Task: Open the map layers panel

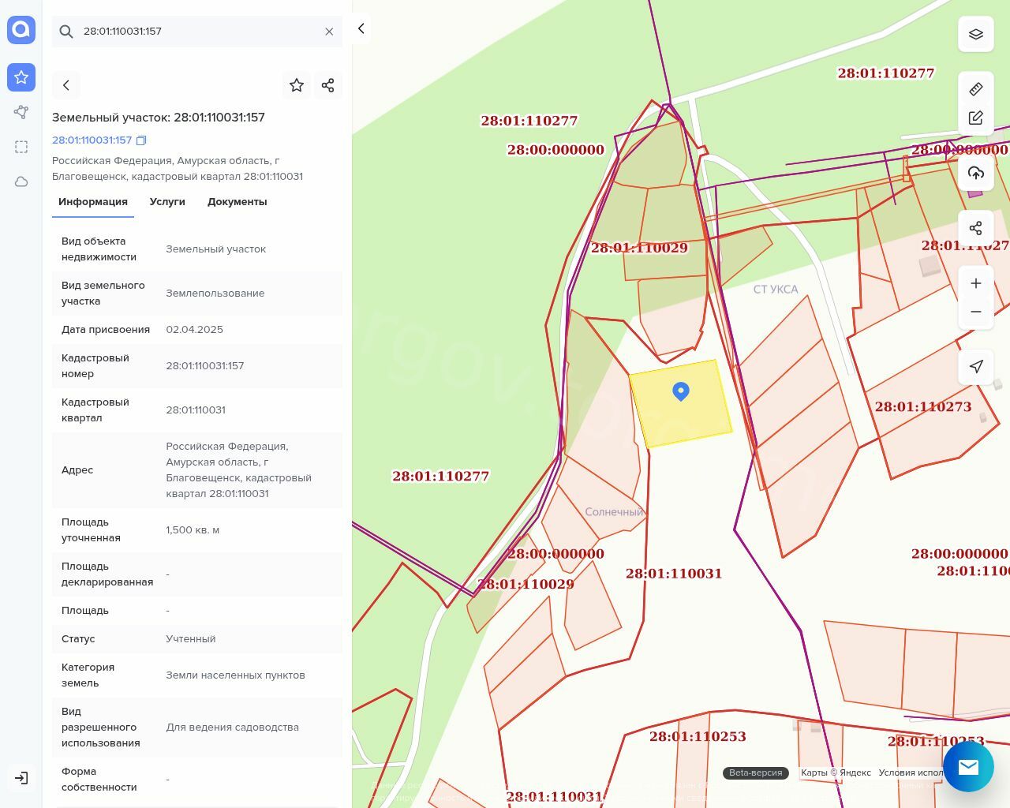Action: click(x=975, y=34)
